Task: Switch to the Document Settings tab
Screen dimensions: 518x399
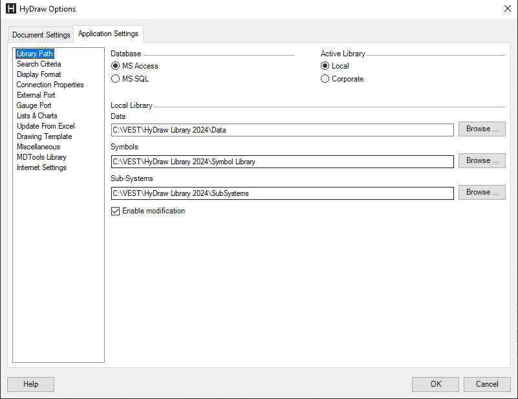Action: click(x=41, y=35)
